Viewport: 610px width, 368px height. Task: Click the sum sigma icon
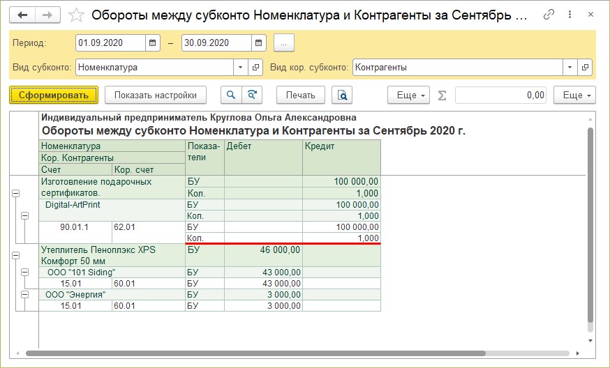[x=441, y=95]
